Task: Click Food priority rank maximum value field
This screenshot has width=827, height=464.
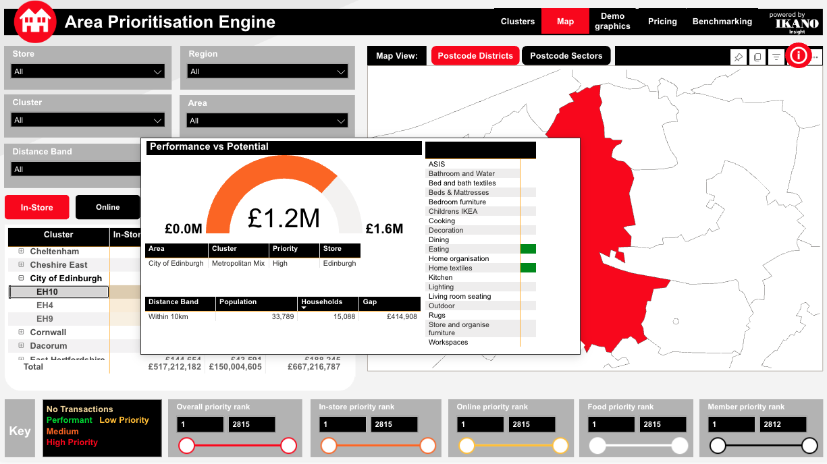Action: point(662,424)
